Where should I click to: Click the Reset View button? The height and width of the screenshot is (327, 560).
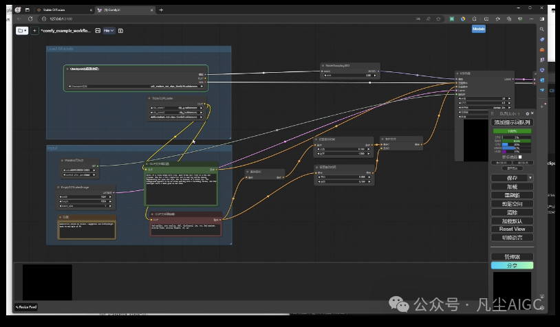coord(512,229)
